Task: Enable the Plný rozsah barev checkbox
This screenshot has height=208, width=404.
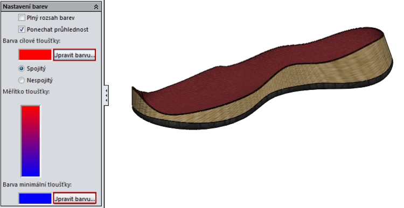Action: 22,18
